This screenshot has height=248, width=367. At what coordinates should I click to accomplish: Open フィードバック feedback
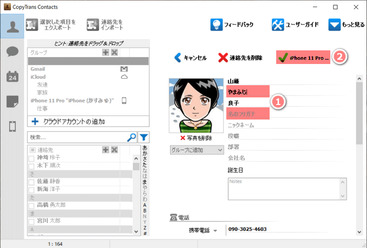click(x=231, y=24)
